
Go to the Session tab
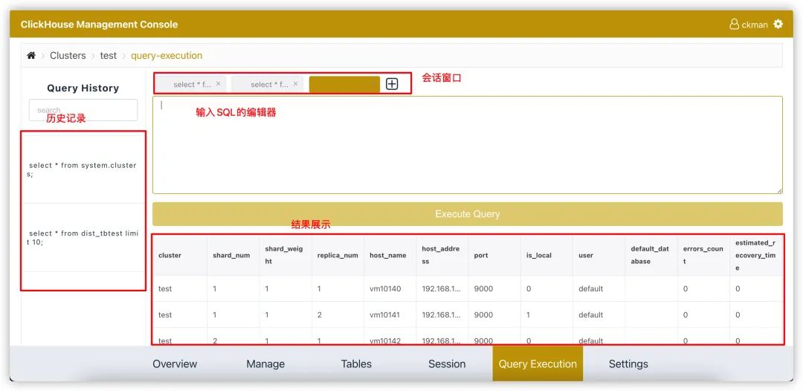(x=447, y=364)
